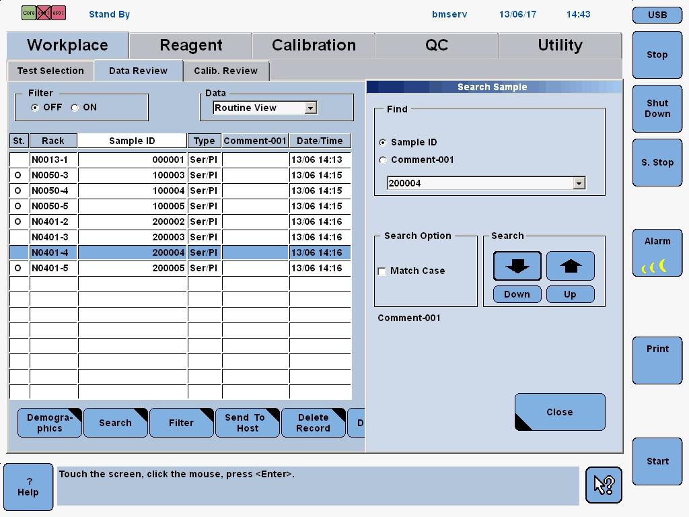Select Filter OFF radio button

(35, 108)
